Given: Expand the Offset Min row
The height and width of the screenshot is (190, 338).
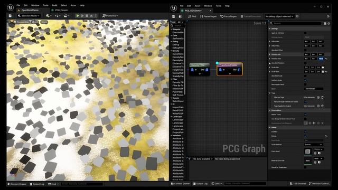Looking at the screenshot, I should (269, 41).
